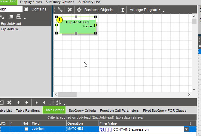
Task: Open the Arrange Diagram dropdown
Action: click(145, 10)
